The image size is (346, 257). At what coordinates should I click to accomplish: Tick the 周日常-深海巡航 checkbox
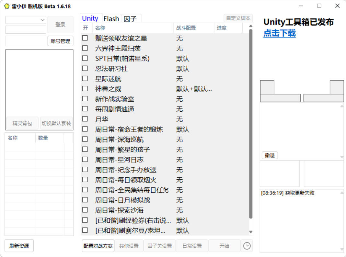pos(85,139)
